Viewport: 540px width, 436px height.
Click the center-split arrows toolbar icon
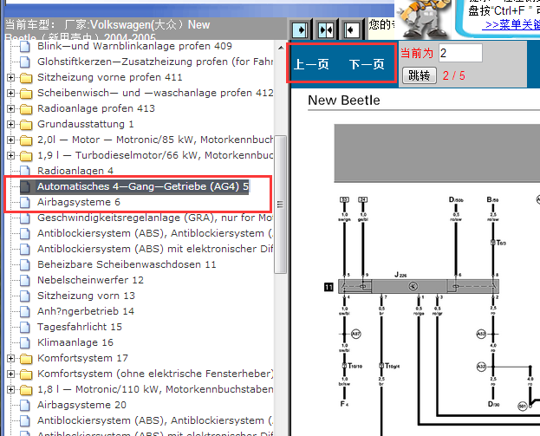326,30
